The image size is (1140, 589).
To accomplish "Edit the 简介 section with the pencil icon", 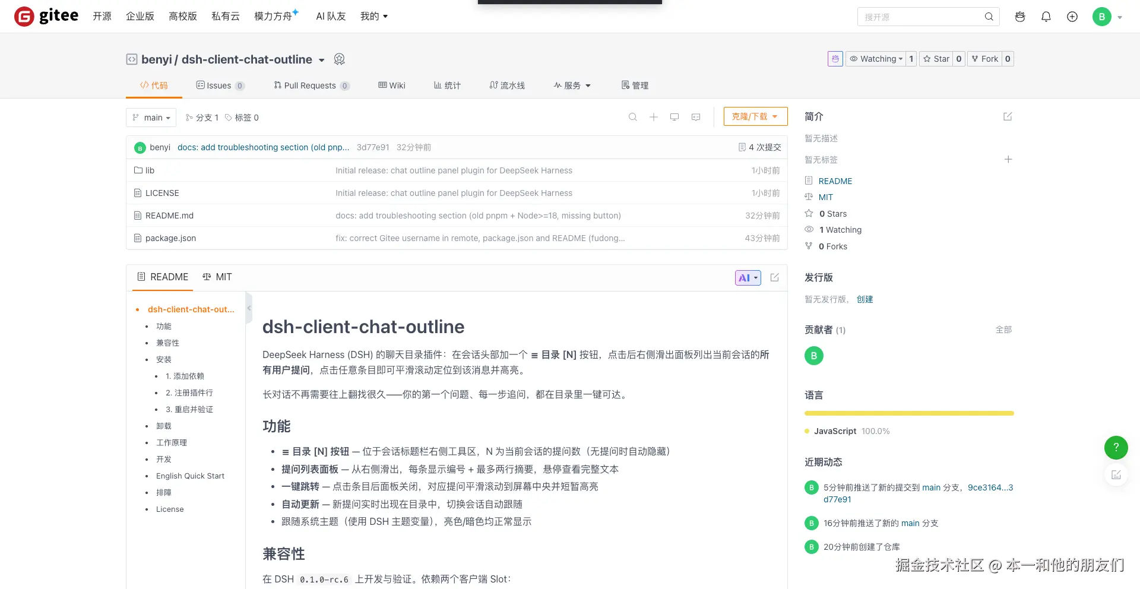I will click(1008, 116).
